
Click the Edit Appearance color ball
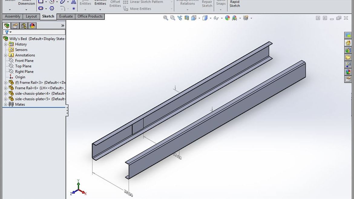coord(227,18)
